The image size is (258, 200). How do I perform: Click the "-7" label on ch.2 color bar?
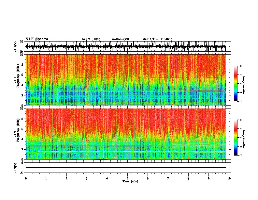point(240,155)
